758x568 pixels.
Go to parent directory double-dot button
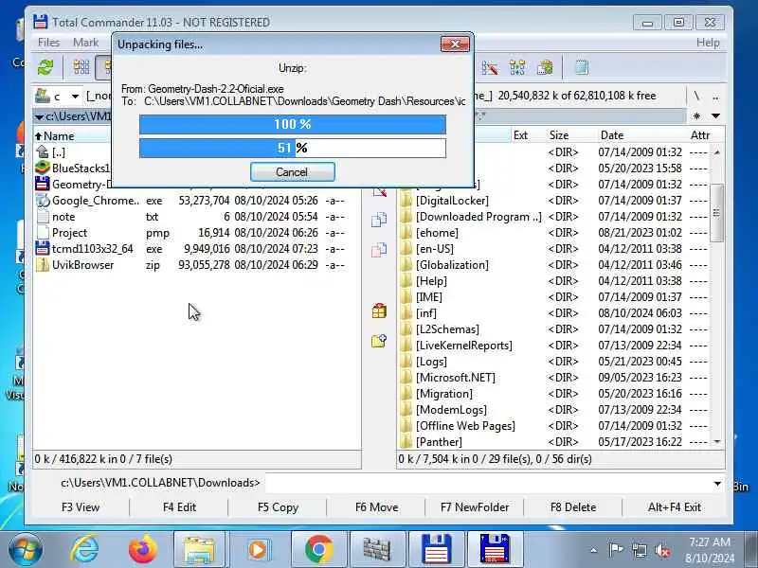[x=715, y=97]
